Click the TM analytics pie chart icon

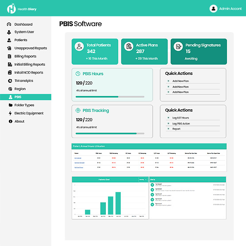(x=10, y=81)
